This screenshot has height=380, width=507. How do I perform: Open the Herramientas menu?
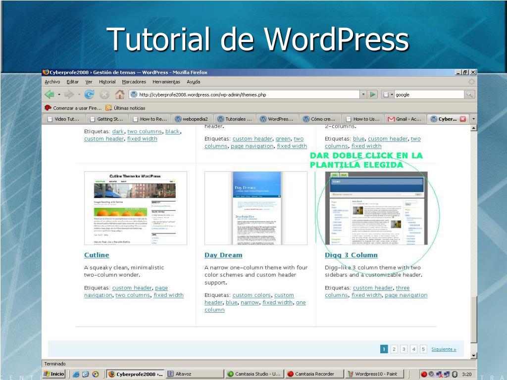pyautogui.click(x=166, y=82)
